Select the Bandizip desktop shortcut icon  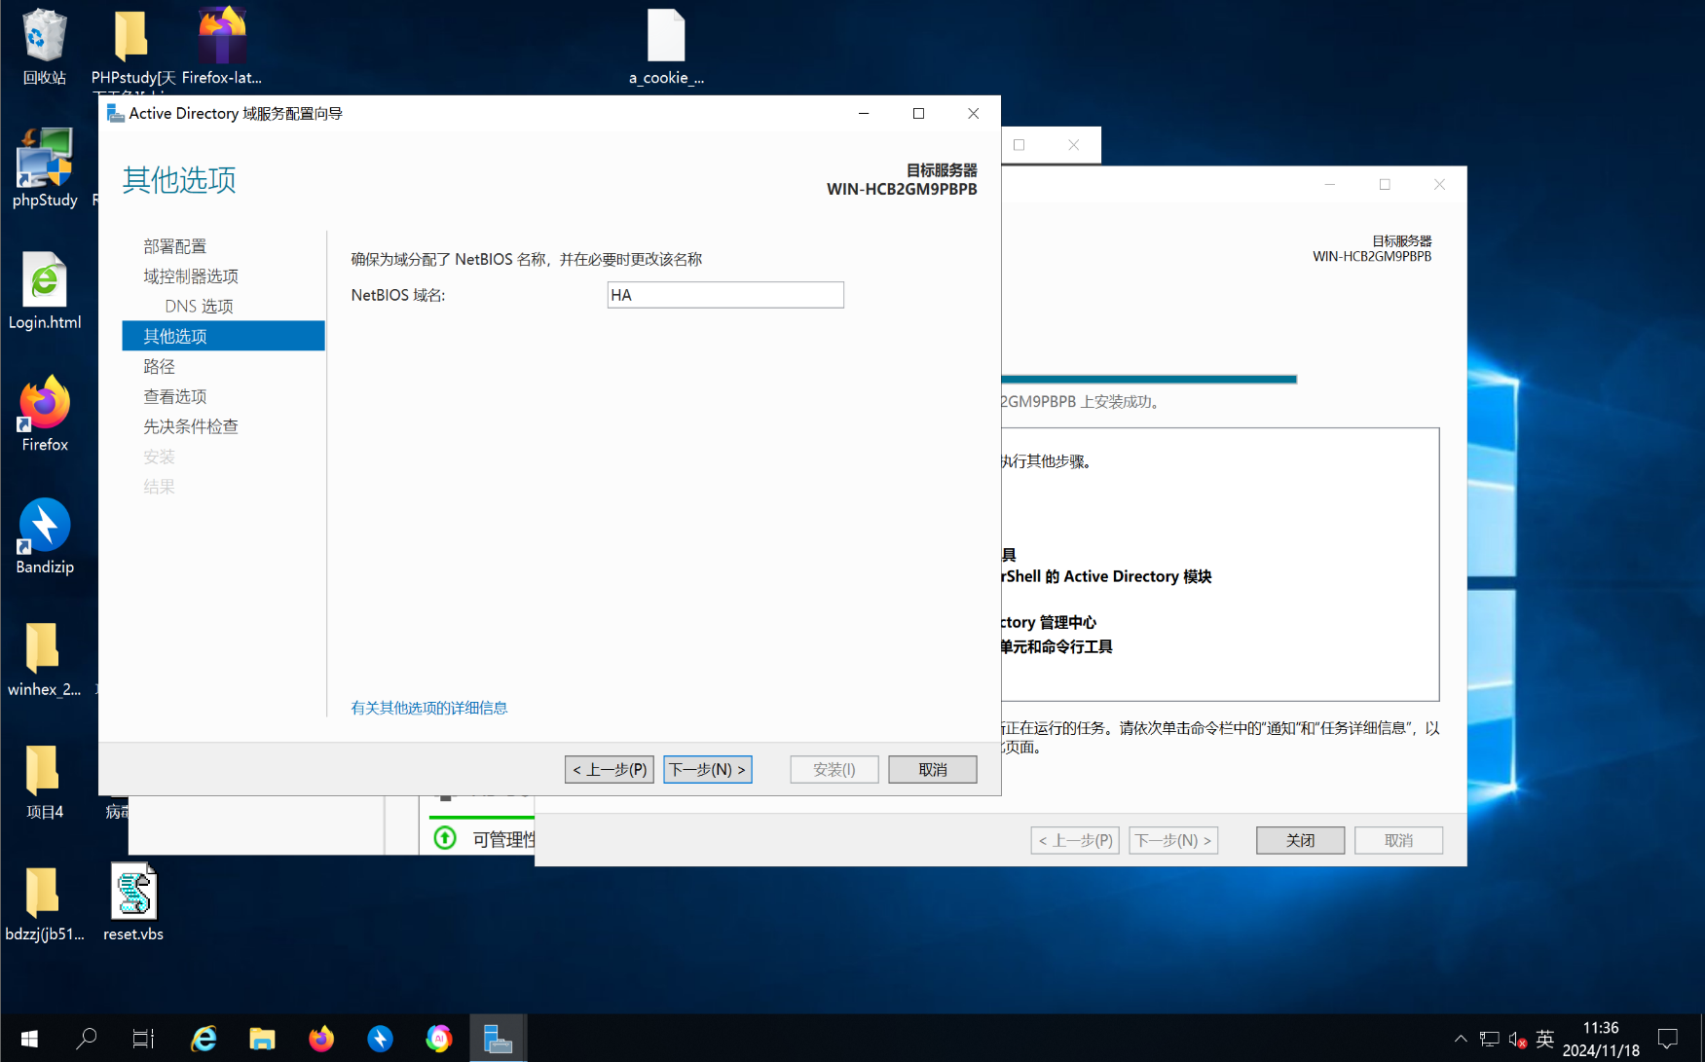pyautogui.click(x=44, y=536)
